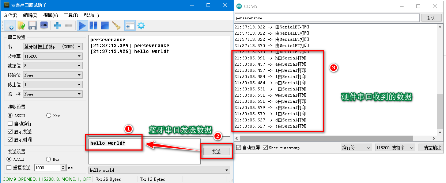The image size is (446, 183).
Task: Click the hello world! send text box
Action: pyautogui.click(x=144, y=151)
